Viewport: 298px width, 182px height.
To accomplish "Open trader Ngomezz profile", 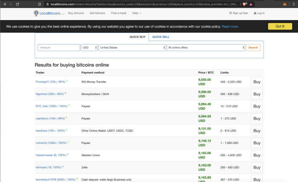I will pyautogui.click(x=50, y=94).
